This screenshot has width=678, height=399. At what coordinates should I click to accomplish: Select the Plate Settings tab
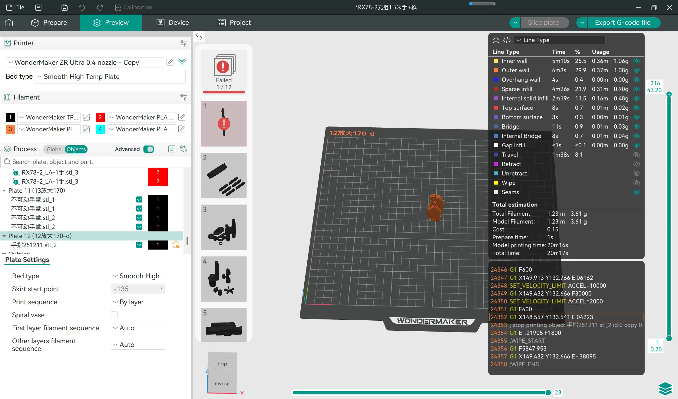(27, 260)
